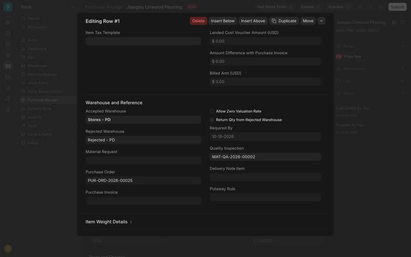This screenshot has width=411, height=257.
Task: Click the Quality Inspection field MAT-QA-2026-00002
Action: click(x=265, y=157)
